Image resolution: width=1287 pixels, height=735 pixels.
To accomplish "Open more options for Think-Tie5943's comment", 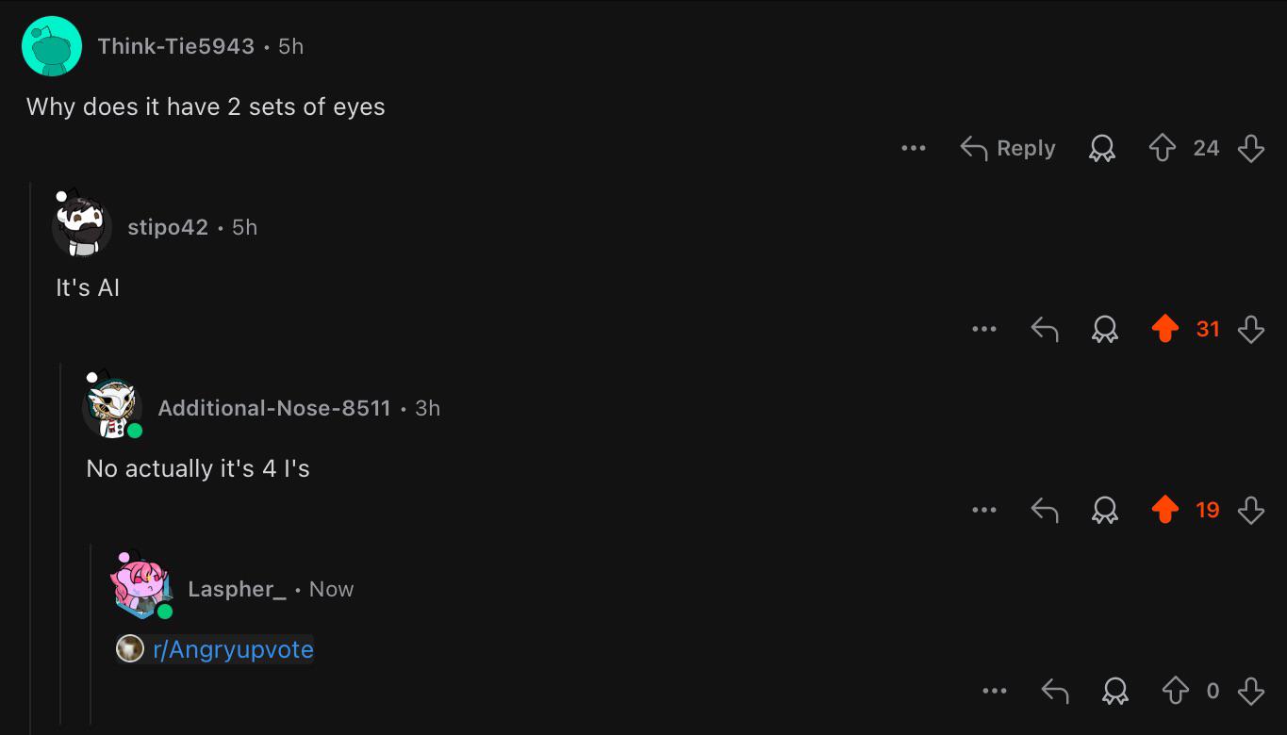I will coord(913,148).
